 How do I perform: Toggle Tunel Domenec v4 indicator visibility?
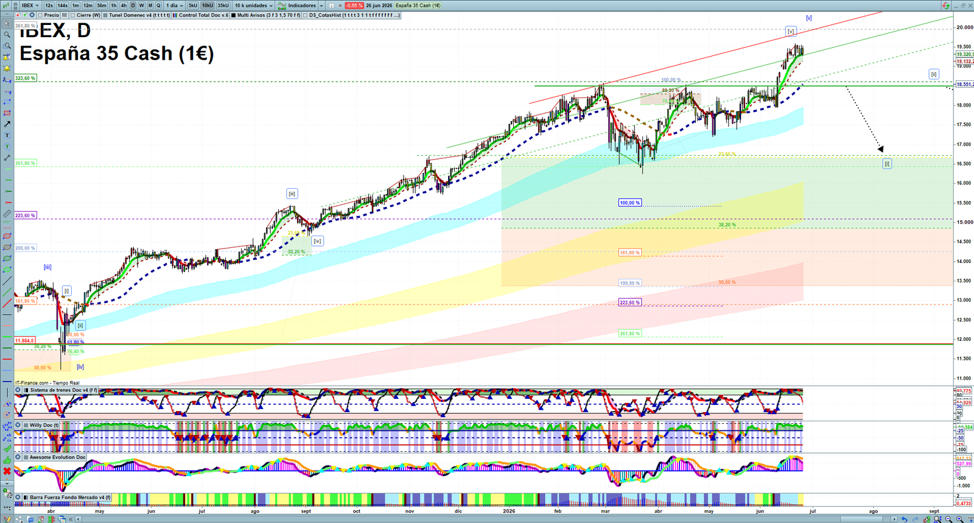point(105,15)
